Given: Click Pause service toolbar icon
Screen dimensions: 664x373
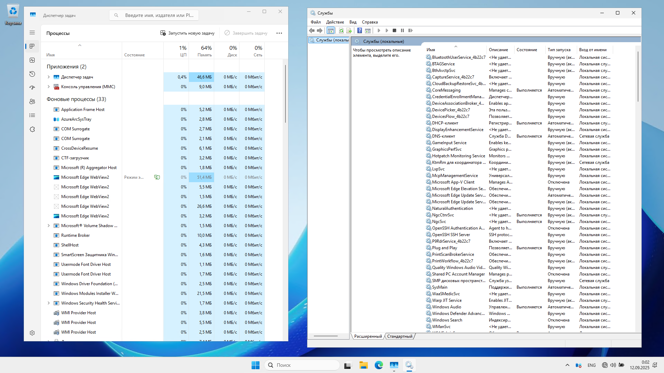Looking at the screenshot, I should click(402, 30).
